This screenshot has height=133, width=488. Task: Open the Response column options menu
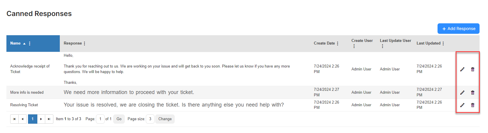tap(85, 43)
